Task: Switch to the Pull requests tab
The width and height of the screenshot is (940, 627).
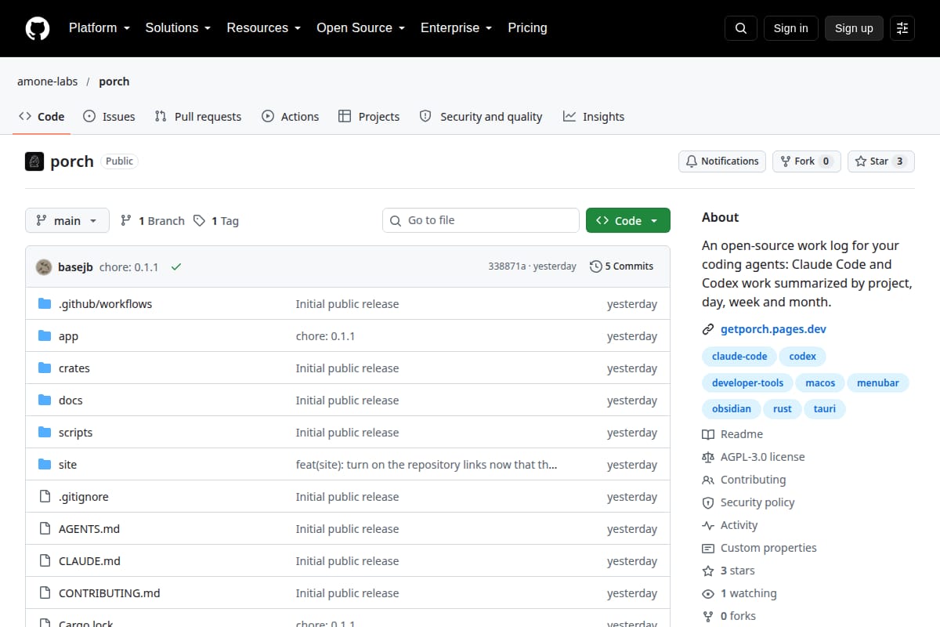Action: click(x=198, y=117)
